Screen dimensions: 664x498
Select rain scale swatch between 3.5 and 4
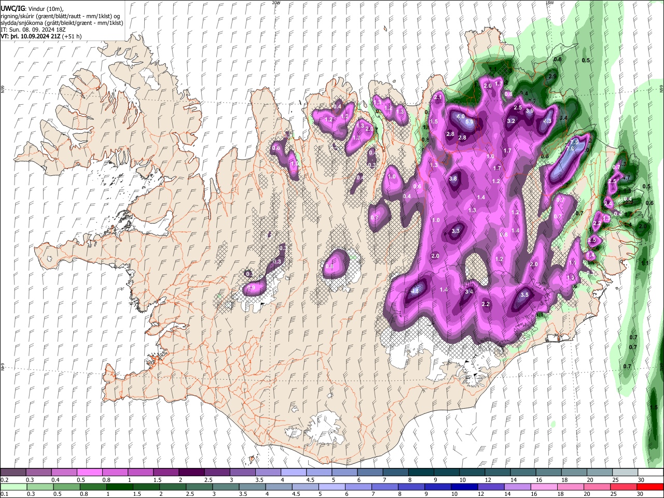pos(252,487)
